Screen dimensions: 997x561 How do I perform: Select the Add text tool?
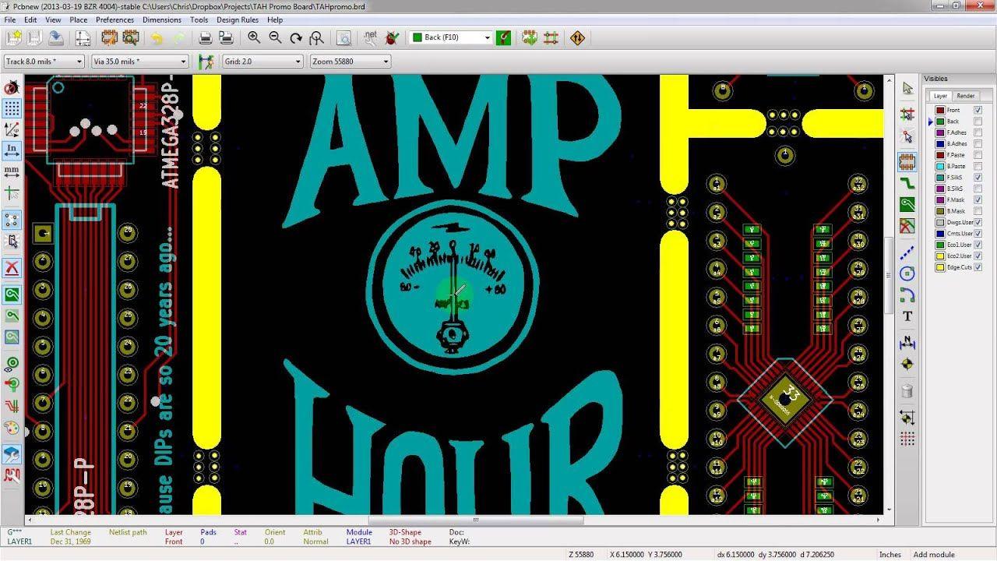point(907,316)
